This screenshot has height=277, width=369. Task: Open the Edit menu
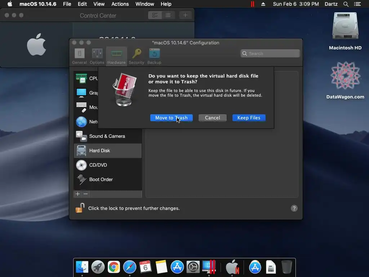(x=83, y=4)
